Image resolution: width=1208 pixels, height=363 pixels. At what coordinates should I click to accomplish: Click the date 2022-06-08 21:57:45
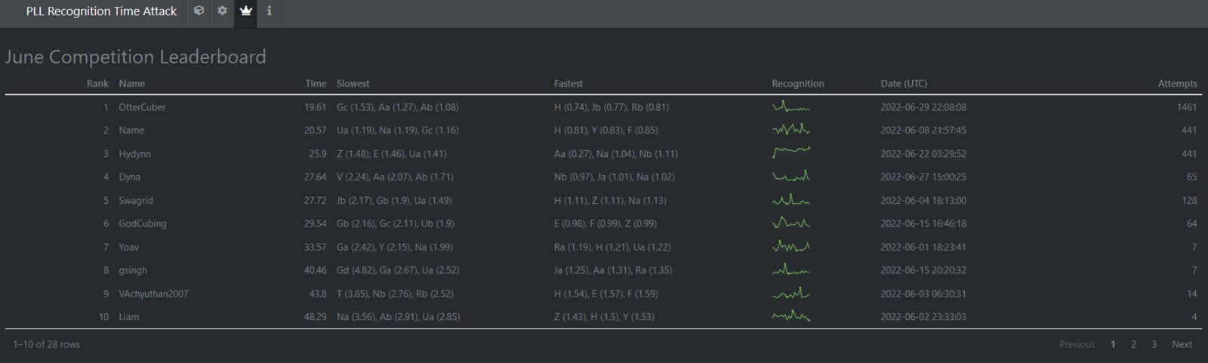coord(923,131)
